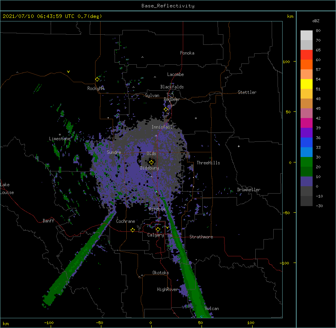Select the mauve pink 42-45 dBZ swatch
Screen dimensions: 336x328
[306, 113]
